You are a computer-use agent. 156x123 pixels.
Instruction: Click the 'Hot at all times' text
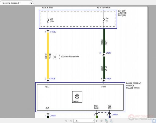(47, 8)
